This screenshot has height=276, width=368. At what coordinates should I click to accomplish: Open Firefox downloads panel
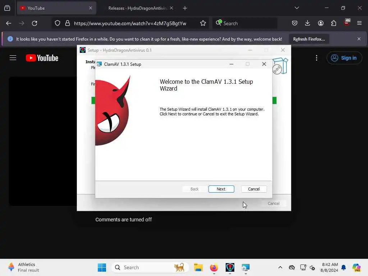pyautogui.click(x=308, y=23)
